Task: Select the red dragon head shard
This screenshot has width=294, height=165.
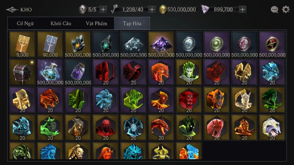Action: coord(161,128)
